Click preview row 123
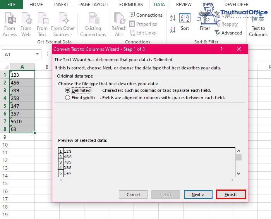 pyautogui.click(x=68, y=152)
